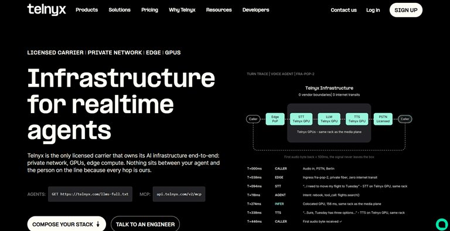Viewport: 450px width, 231px height.
Task: Click the TTS Telnyx GPU node
Action: tap(357, 119)
